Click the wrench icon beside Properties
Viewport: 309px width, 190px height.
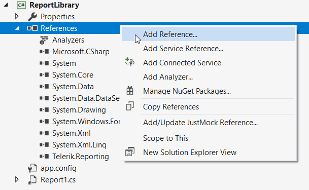[32, 17]
